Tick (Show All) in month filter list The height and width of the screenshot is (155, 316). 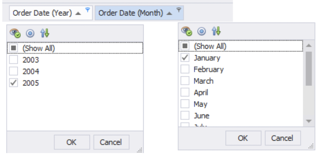coord(186,46)
